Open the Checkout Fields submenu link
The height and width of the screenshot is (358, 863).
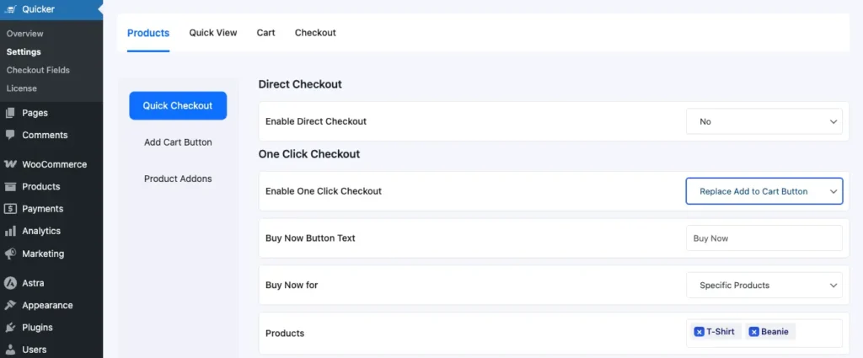[38, 70]
